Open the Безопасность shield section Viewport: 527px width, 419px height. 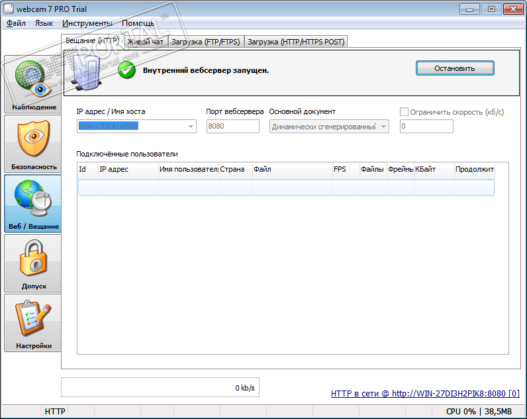(32, 144)
